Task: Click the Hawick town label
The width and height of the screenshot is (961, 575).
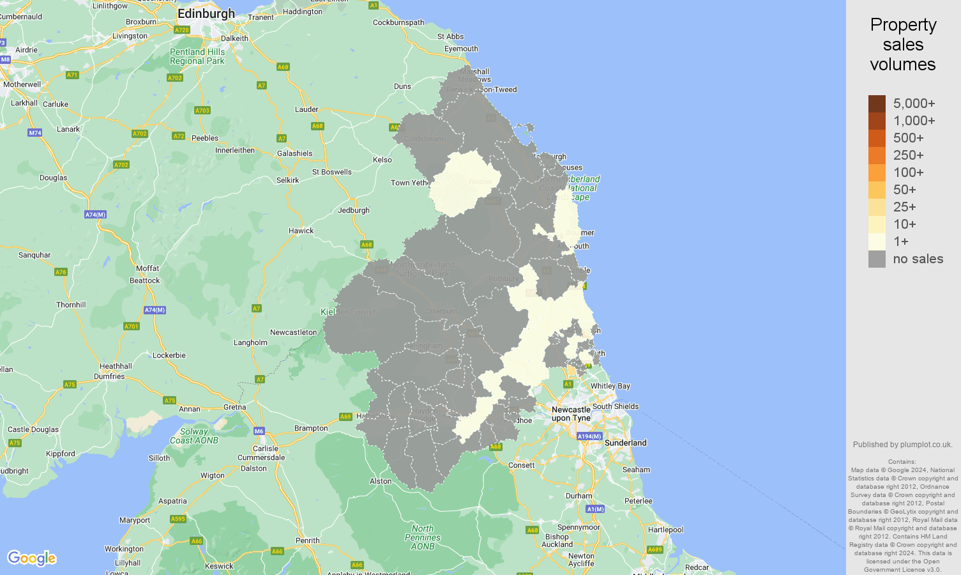Action: [x=301, y=231]
